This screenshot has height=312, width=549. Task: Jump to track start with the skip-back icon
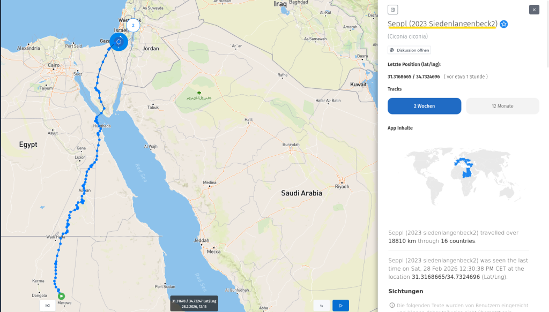(47, 305)
